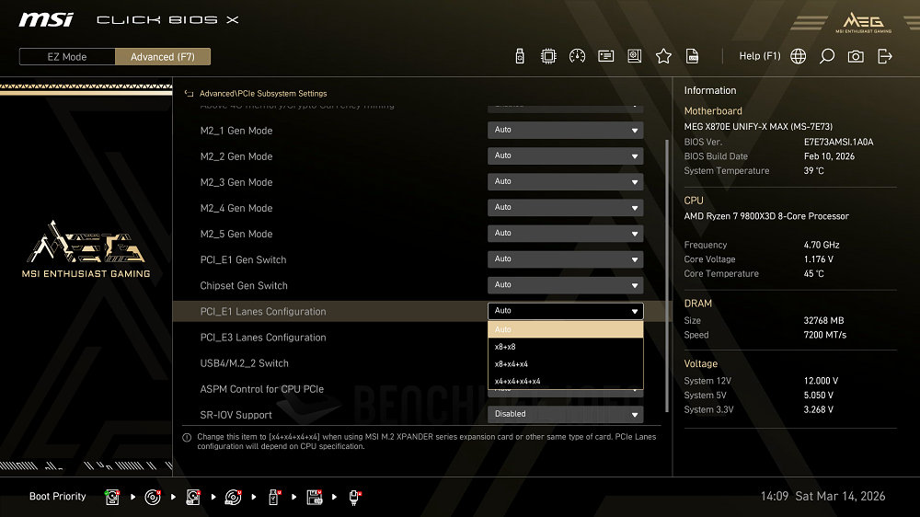Select the network plug boot device icon
Viewport: 920px width, 517px height.
point(354,497)
